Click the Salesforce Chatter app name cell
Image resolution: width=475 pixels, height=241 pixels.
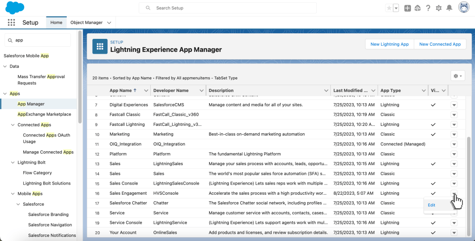pyautogui.click(x=128, y=203)
